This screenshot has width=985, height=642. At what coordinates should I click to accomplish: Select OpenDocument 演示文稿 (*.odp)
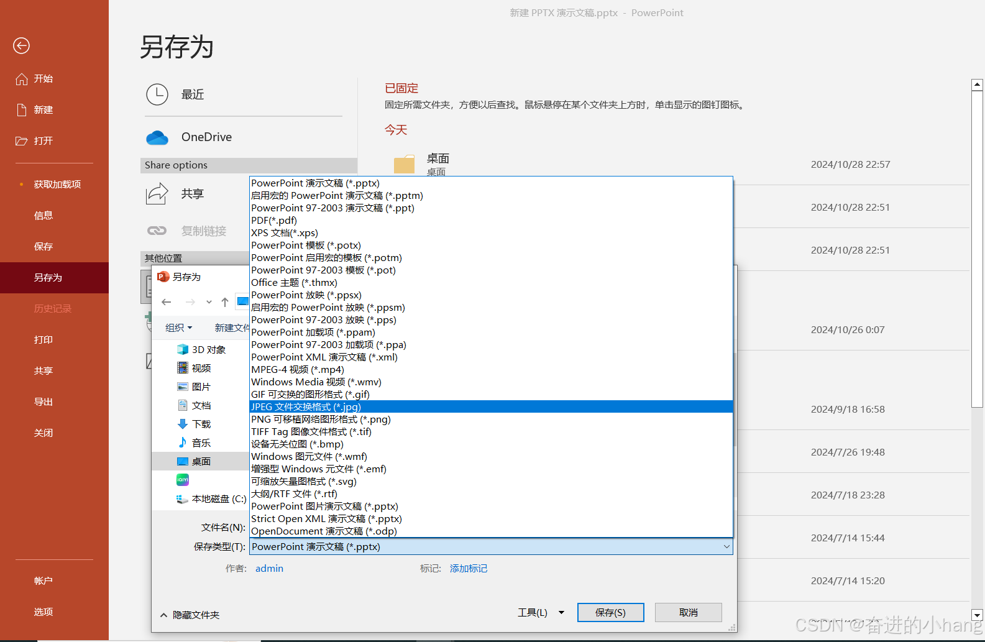491,531
